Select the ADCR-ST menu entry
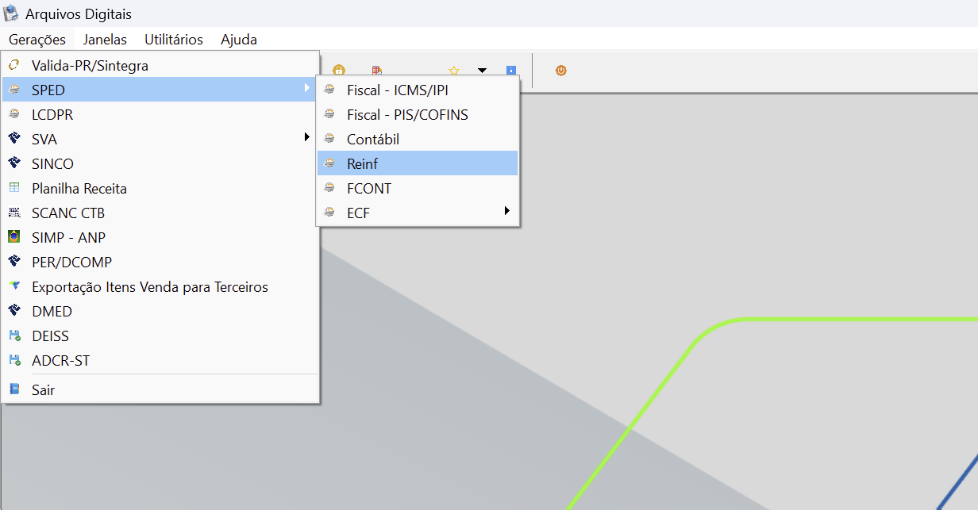This screenshot has width=978, height=510. click(x=160, y=360)
